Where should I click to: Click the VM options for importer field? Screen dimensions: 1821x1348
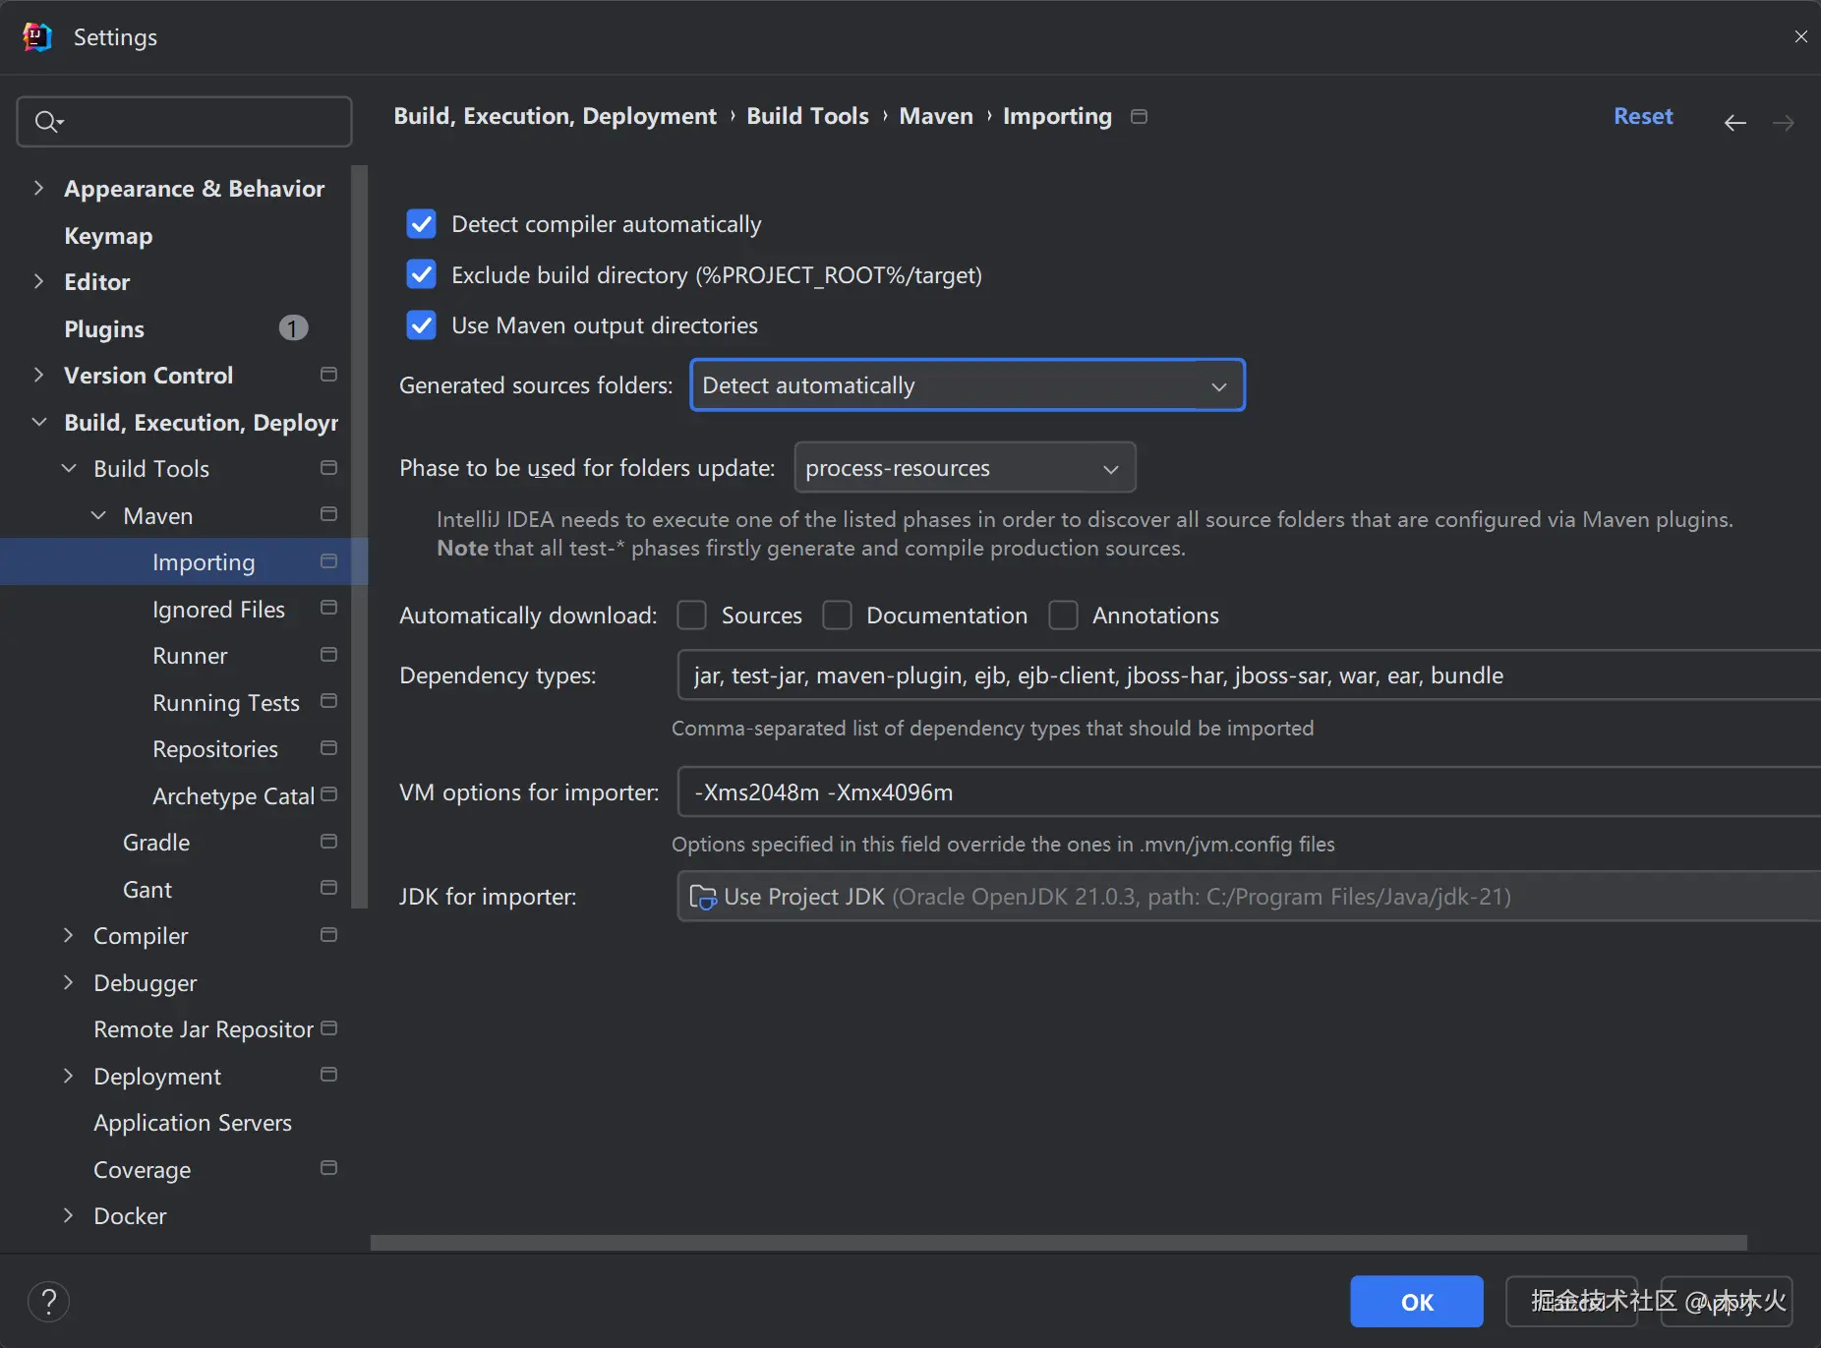pyautogui.click(x=1249, y=792)
